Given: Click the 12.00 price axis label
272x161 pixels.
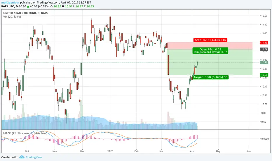Looking at the screenshot, I should point(264,16).
